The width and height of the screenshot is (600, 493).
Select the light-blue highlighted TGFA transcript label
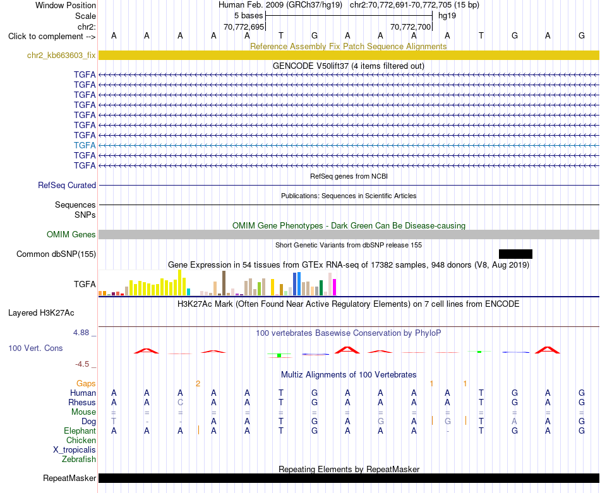click(85, 145)
